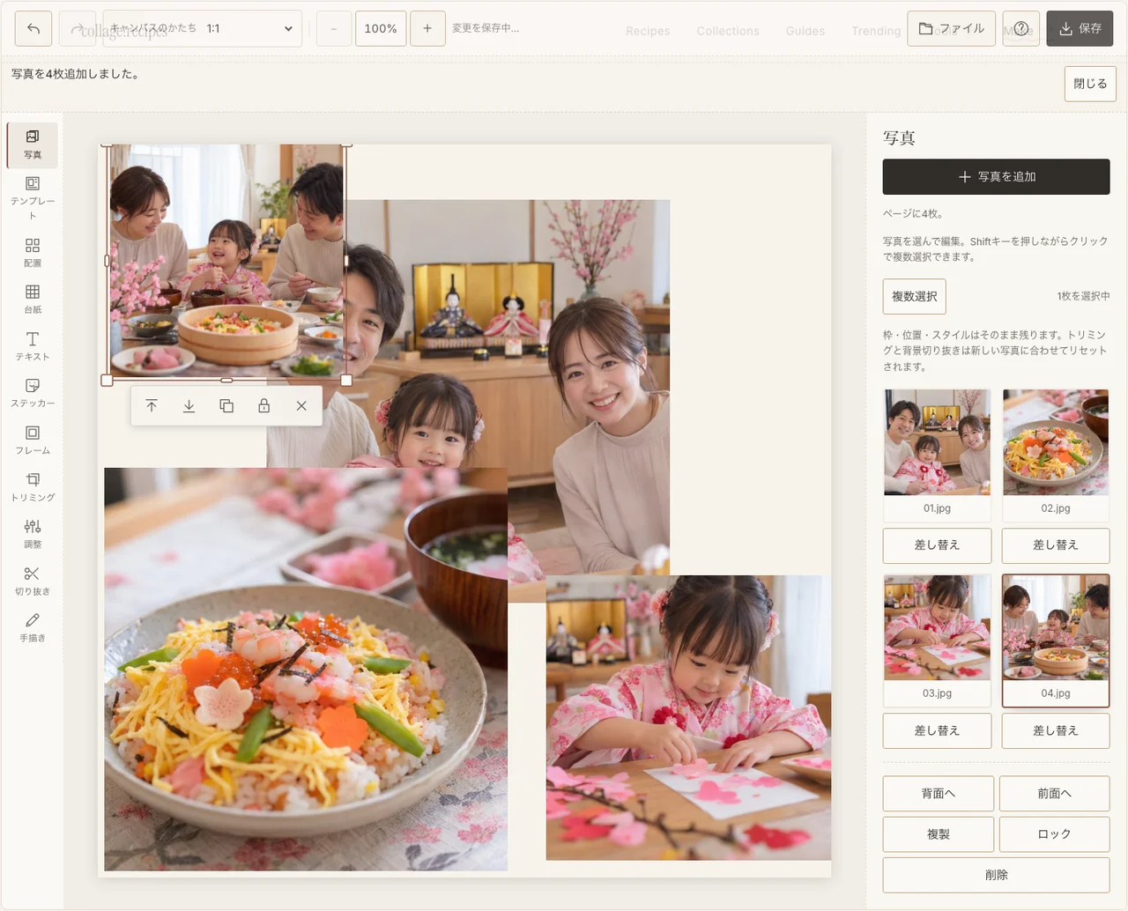Click the 複製 button in panel
The image size is (1128, 911).
pos(939,834)
